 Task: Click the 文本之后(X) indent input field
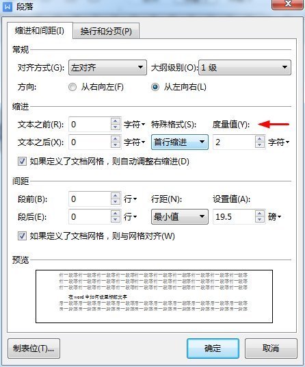click(x=90, y=142)
